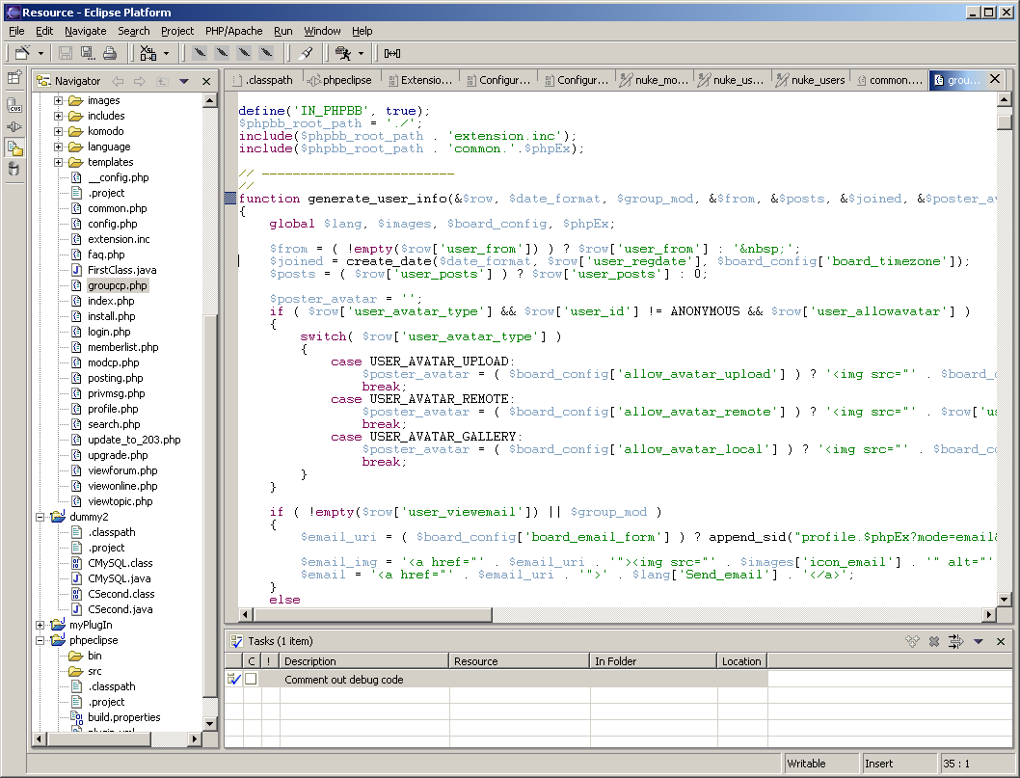Open the Navigator view menu triangle

tap(184, 81)
